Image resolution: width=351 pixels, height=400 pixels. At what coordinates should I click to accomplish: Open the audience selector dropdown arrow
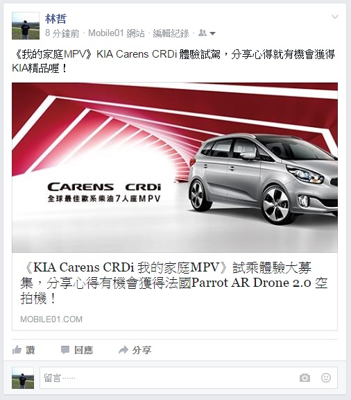[x=212, y=33]
